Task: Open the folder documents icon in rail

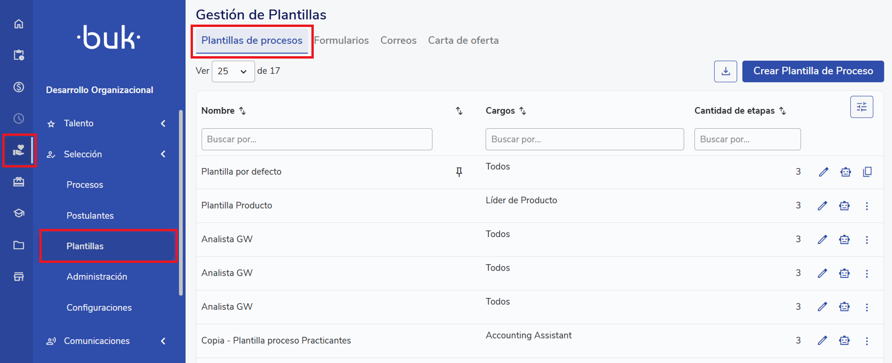Action: [19, 245]
